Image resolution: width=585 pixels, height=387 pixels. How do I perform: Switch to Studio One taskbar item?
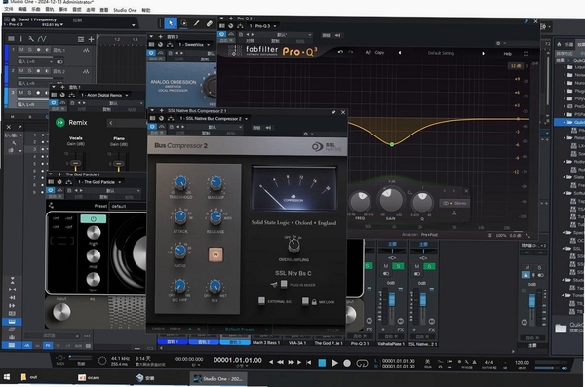[x=218, y=379]
